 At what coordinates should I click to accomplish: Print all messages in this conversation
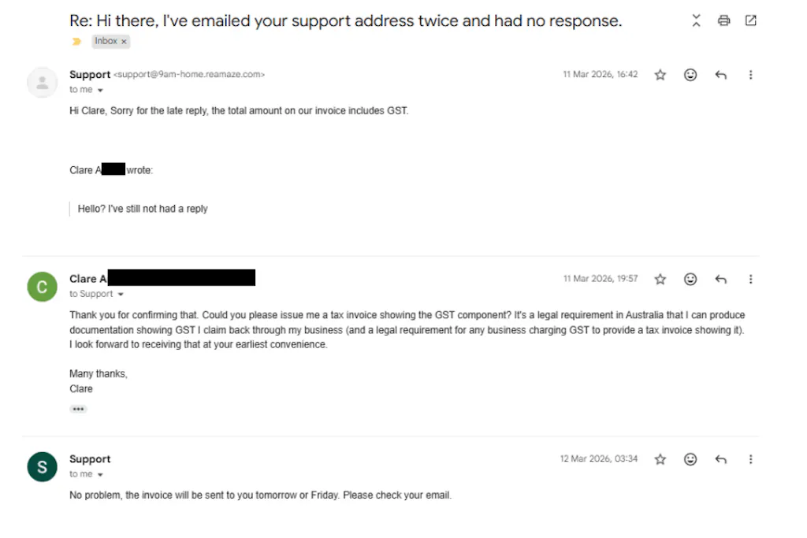[723, 21]
